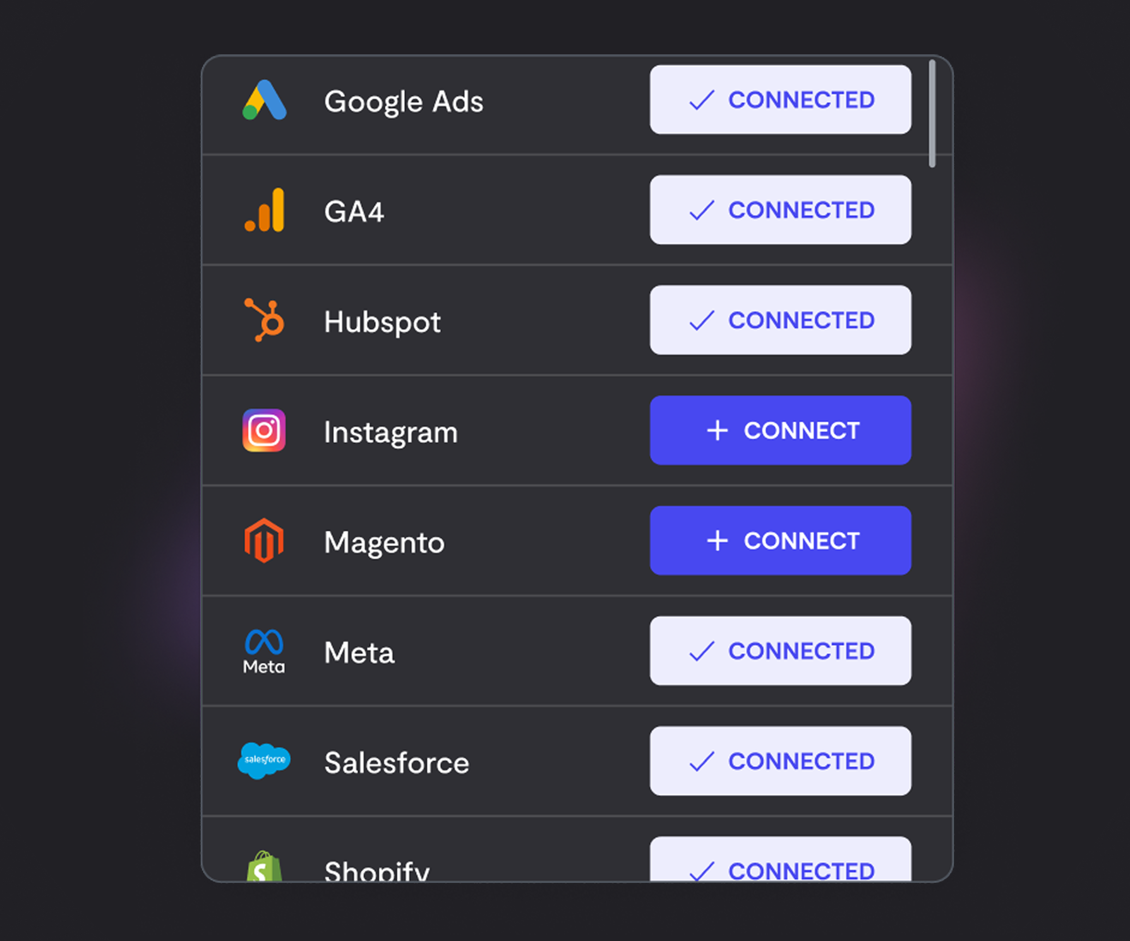Viewport: 1130px width, 941px height.
Task: Click the Google Ads logo icon
Action: (x=264, y=100)
